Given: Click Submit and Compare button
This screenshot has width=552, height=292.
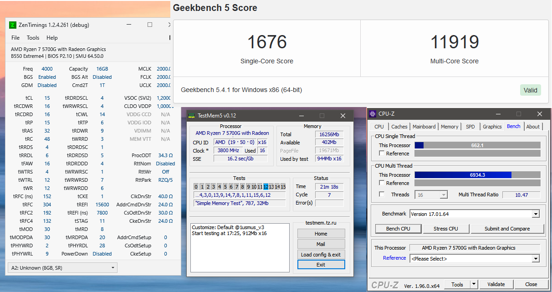Looking at the screenshot, I should [x=507, y=229].
